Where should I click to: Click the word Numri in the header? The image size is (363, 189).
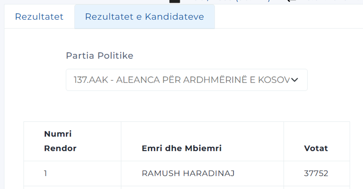pos(58,134)
